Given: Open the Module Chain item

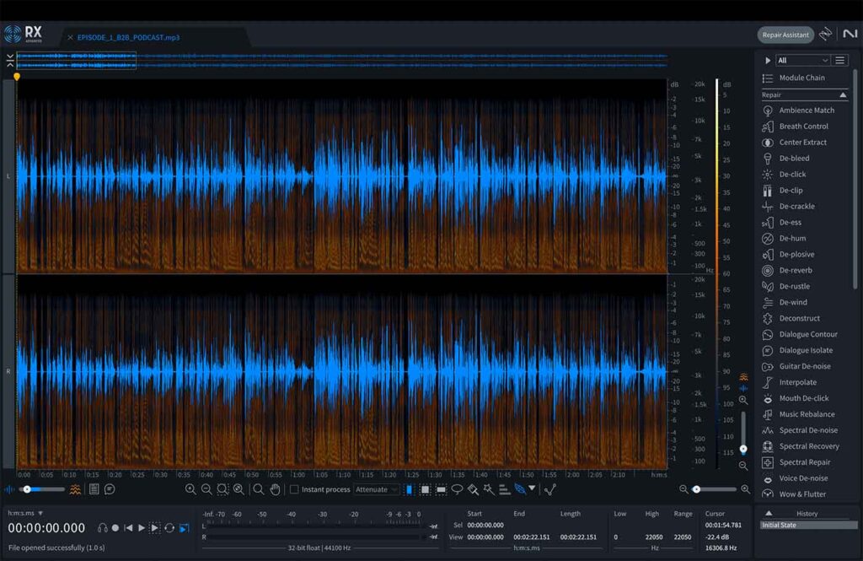Looking at the screenshot, I should (801, 78).
